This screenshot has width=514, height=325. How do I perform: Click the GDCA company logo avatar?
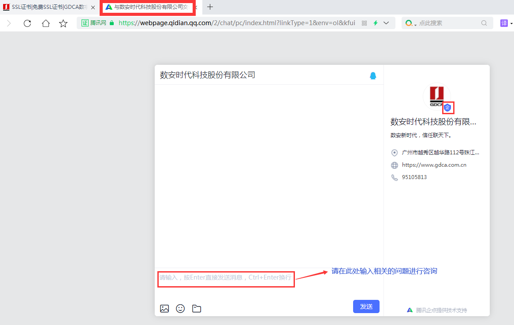(437, 96)
